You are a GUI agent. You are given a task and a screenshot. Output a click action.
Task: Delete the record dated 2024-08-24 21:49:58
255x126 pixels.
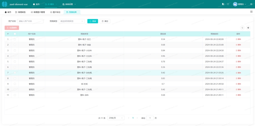click(238, 84)
